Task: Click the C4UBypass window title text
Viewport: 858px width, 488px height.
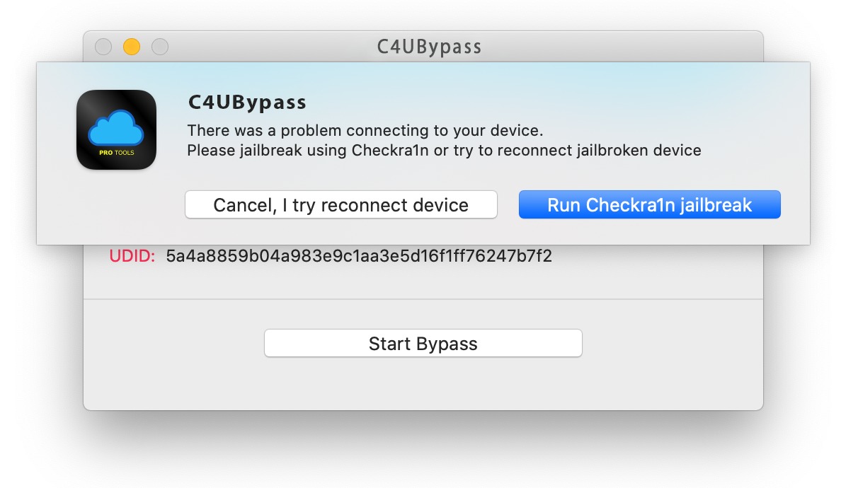Action: 429,47
